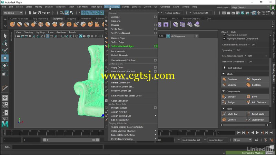The height and width of the screenshot is (155, 276).
Task: Expand the Soft Selection section
Action: click(225, 68)
